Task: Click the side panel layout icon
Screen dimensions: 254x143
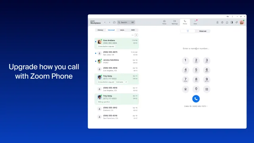Action: (232, 22)
